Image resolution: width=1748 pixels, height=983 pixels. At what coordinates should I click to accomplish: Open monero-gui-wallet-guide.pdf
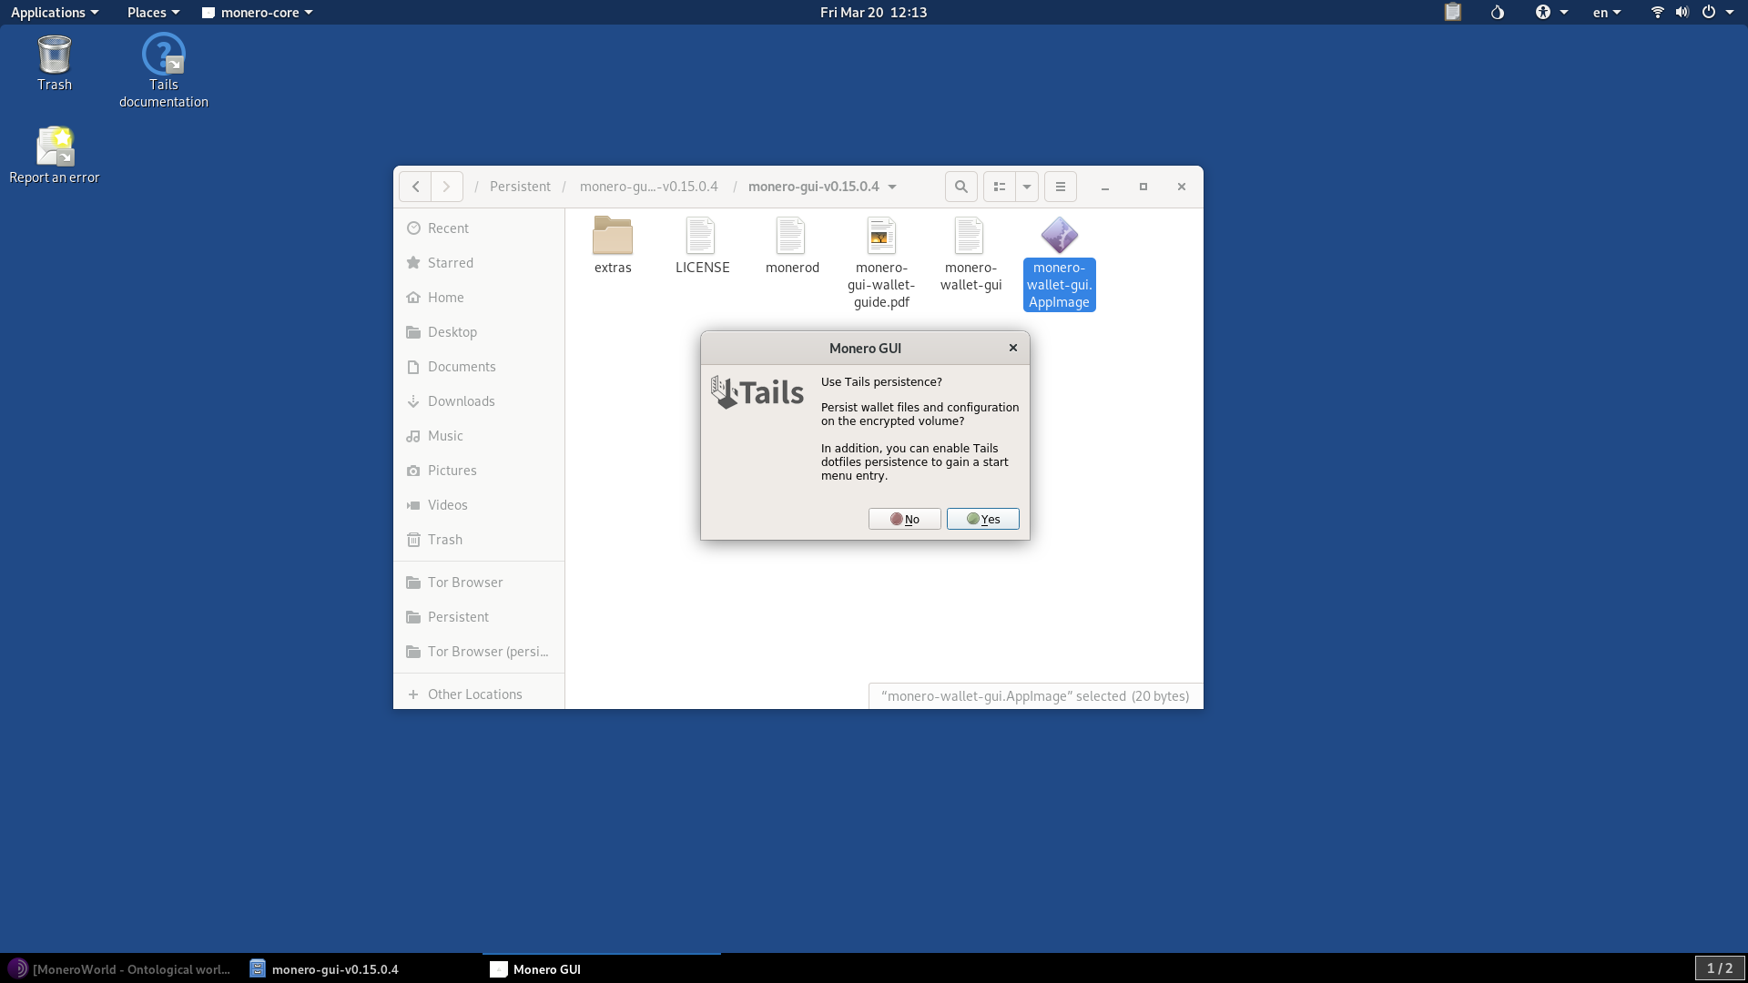pos(880,235)
